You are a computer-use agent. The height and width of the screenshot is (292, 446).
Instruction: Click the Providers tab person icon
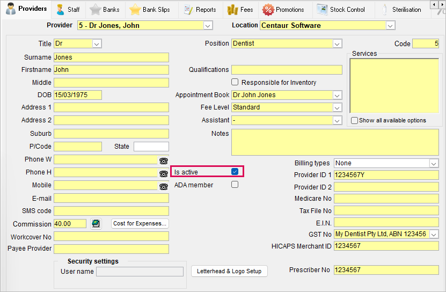(11, 9)
